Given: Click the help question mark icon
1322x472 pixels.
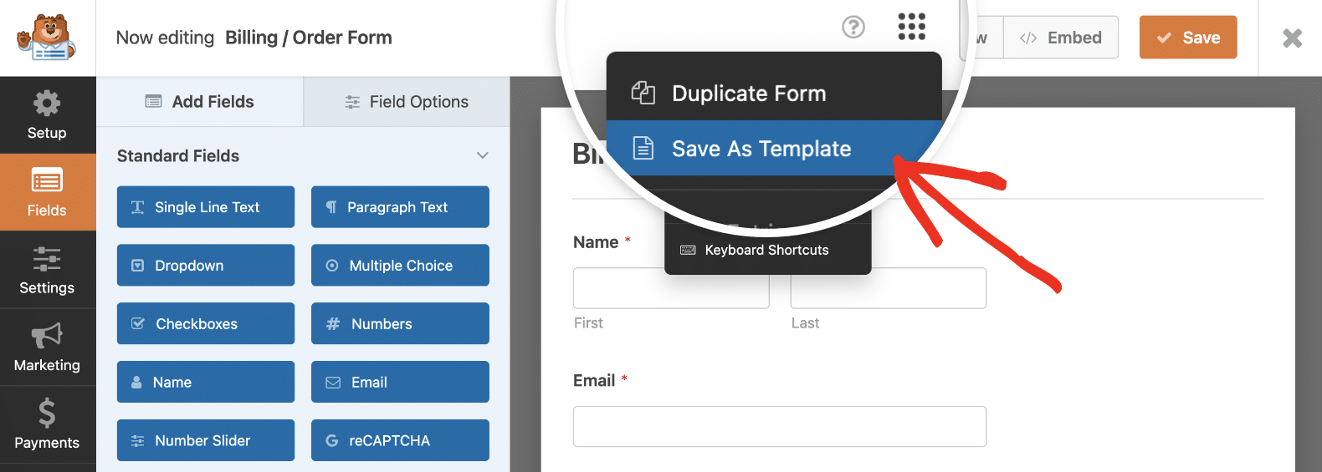Looking at the screenshot, I should (x=853, y=27).
